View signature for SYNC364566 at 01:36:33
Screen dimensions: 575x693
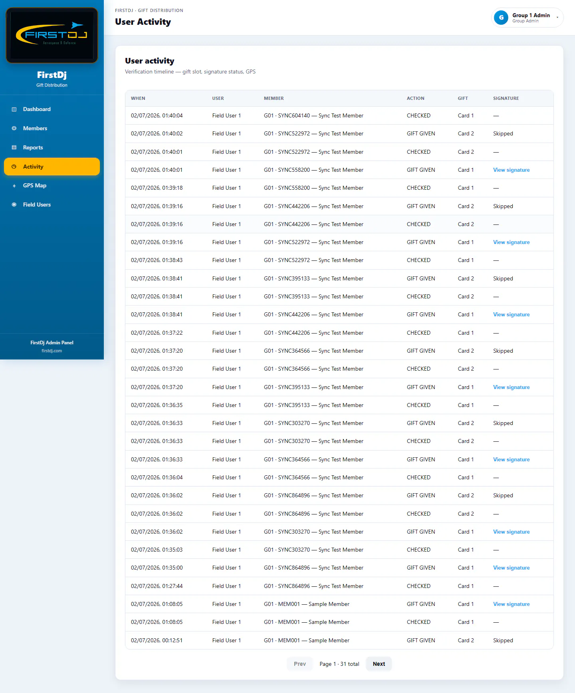point(511,460)
